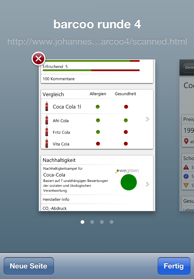The image size is (194, 279).
Task: Select the Vita Cola label
Action: [61, 144]
